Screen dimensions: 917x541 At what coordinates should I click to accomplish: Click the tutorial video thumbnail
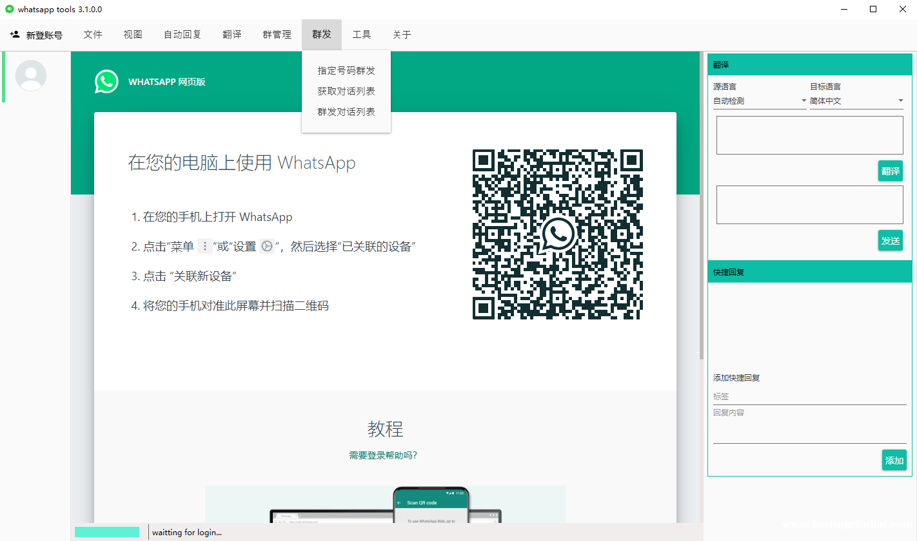[x=385, y=504]
